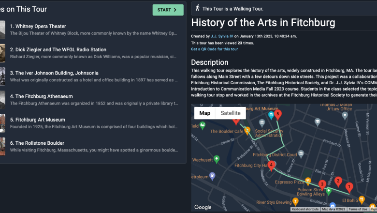Click the Google logo on the map
Screen dimensions: 377x213
(x=203, y=207)
